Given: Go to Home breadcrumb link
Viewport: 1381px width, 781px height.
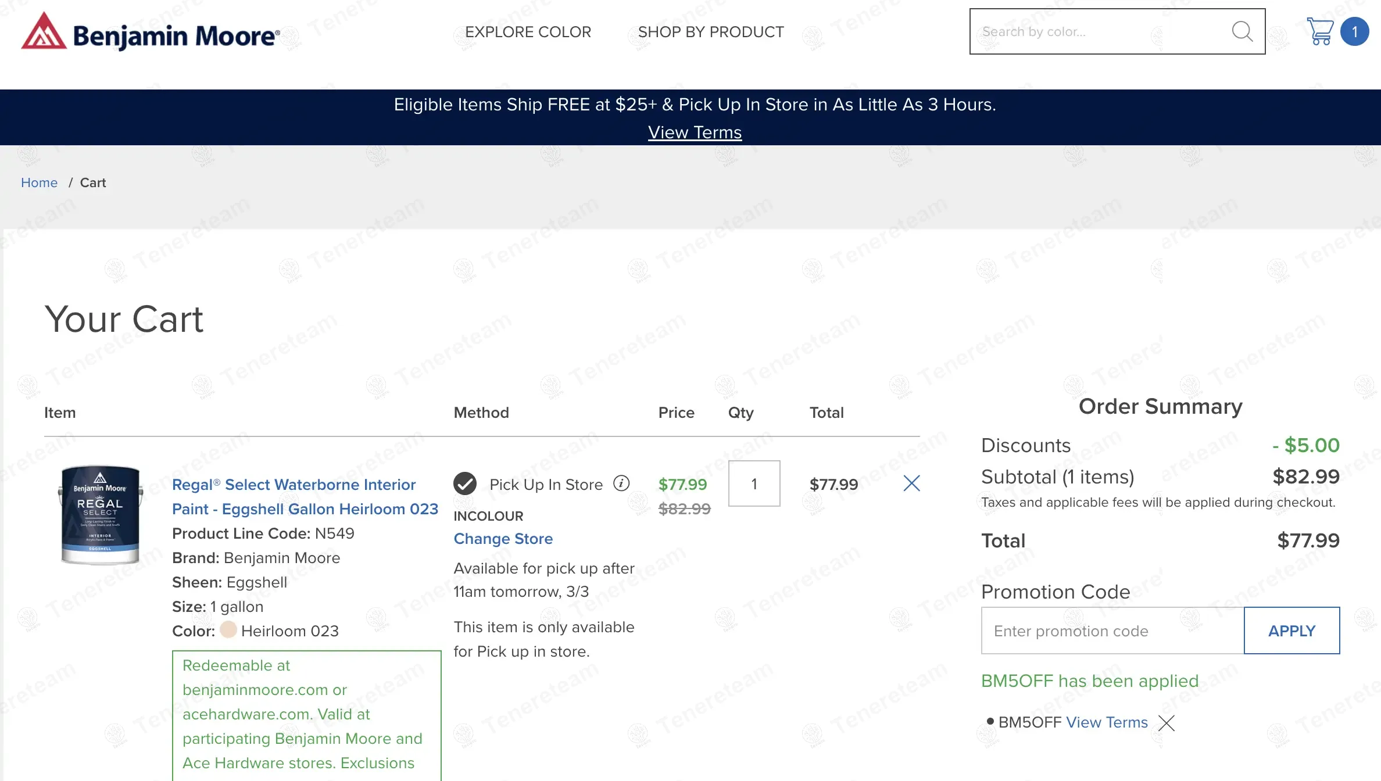Looking at the screenshot, I should click(39, 182).
